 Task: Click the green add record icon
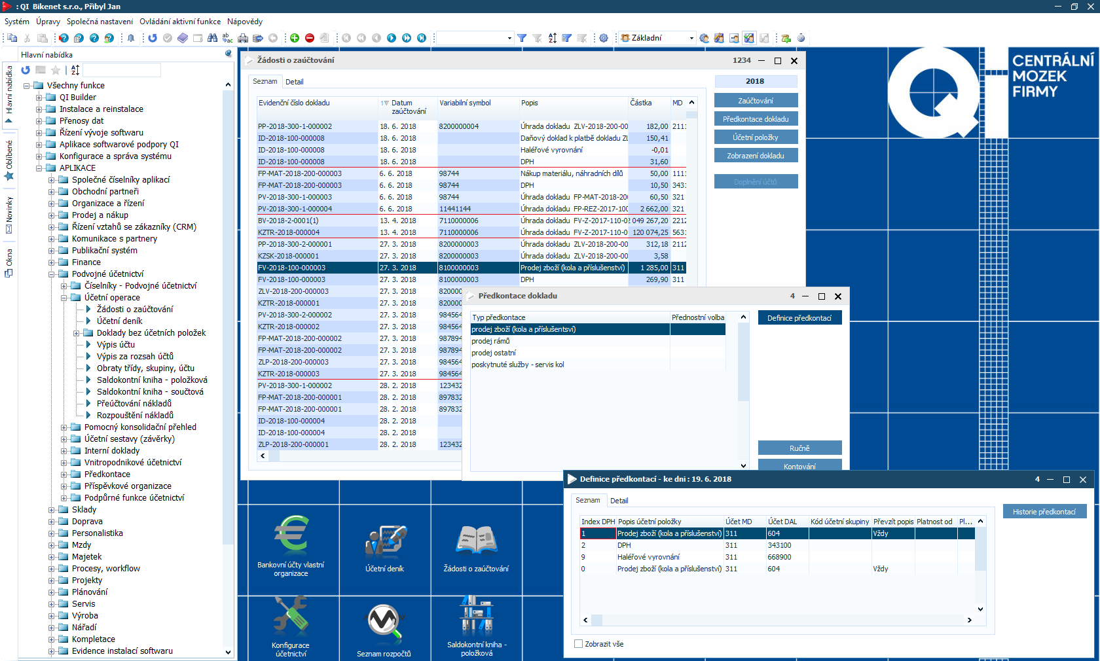point(295,38)
